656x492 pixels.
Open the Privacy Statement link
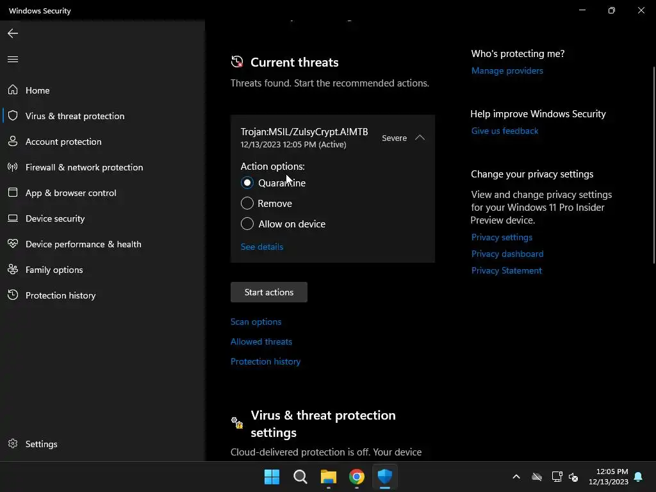pyautogui.click(x=507, y=271)
